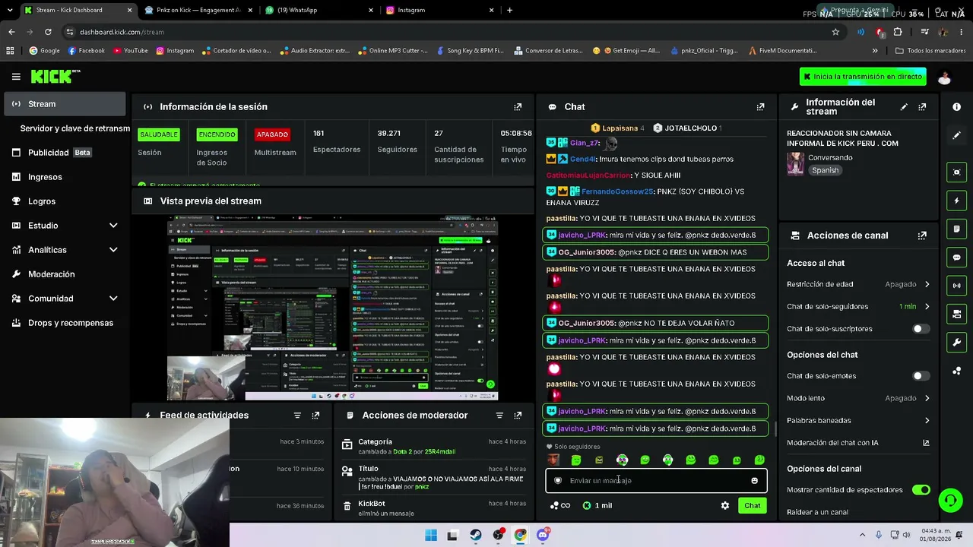
Task: Expand the Estudio sidebar section
Action: (113, 226)
